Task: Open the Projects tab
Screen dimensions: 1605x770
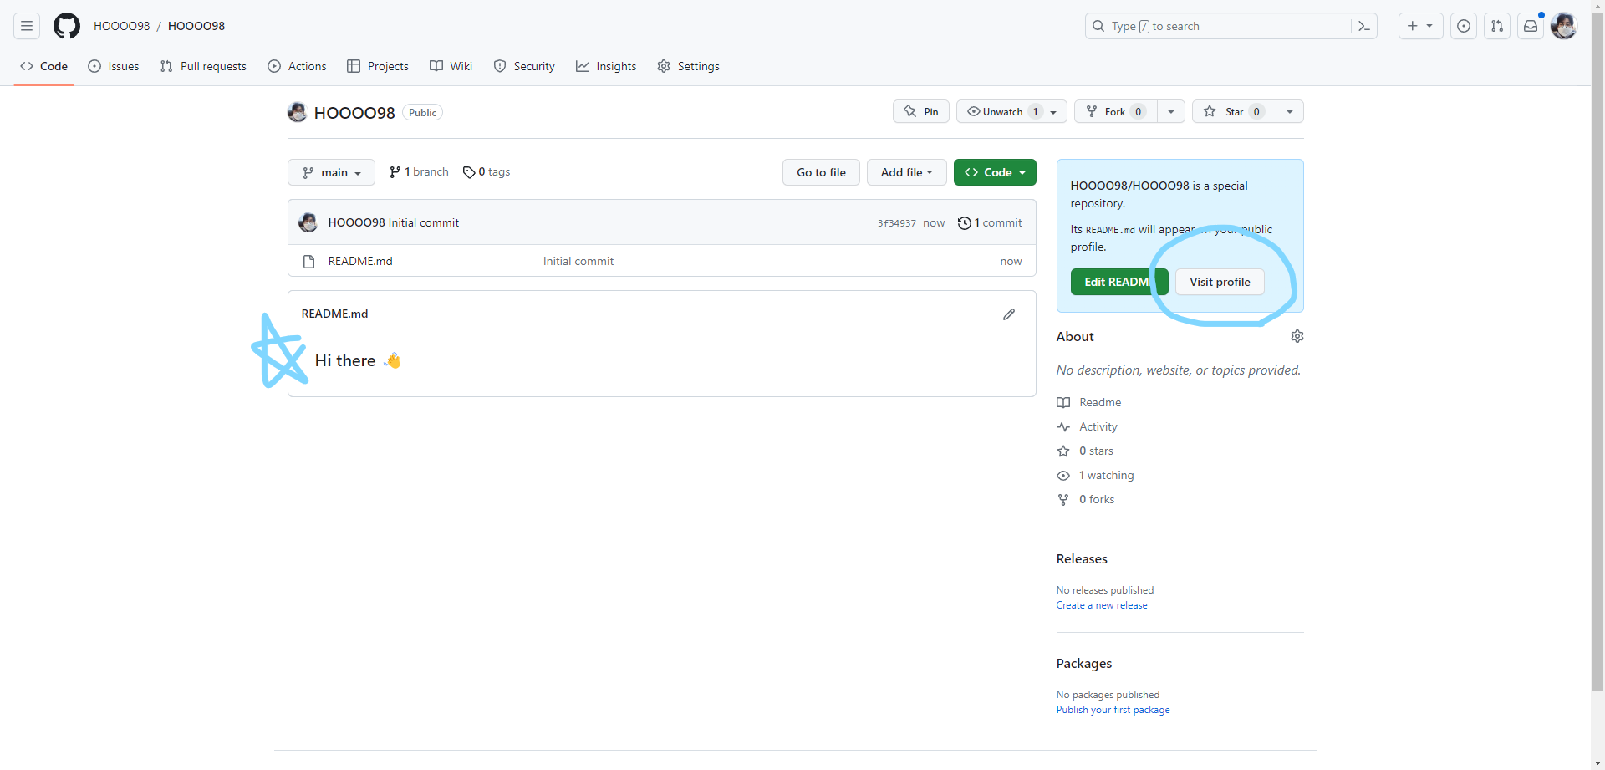Action: point(378,66)
